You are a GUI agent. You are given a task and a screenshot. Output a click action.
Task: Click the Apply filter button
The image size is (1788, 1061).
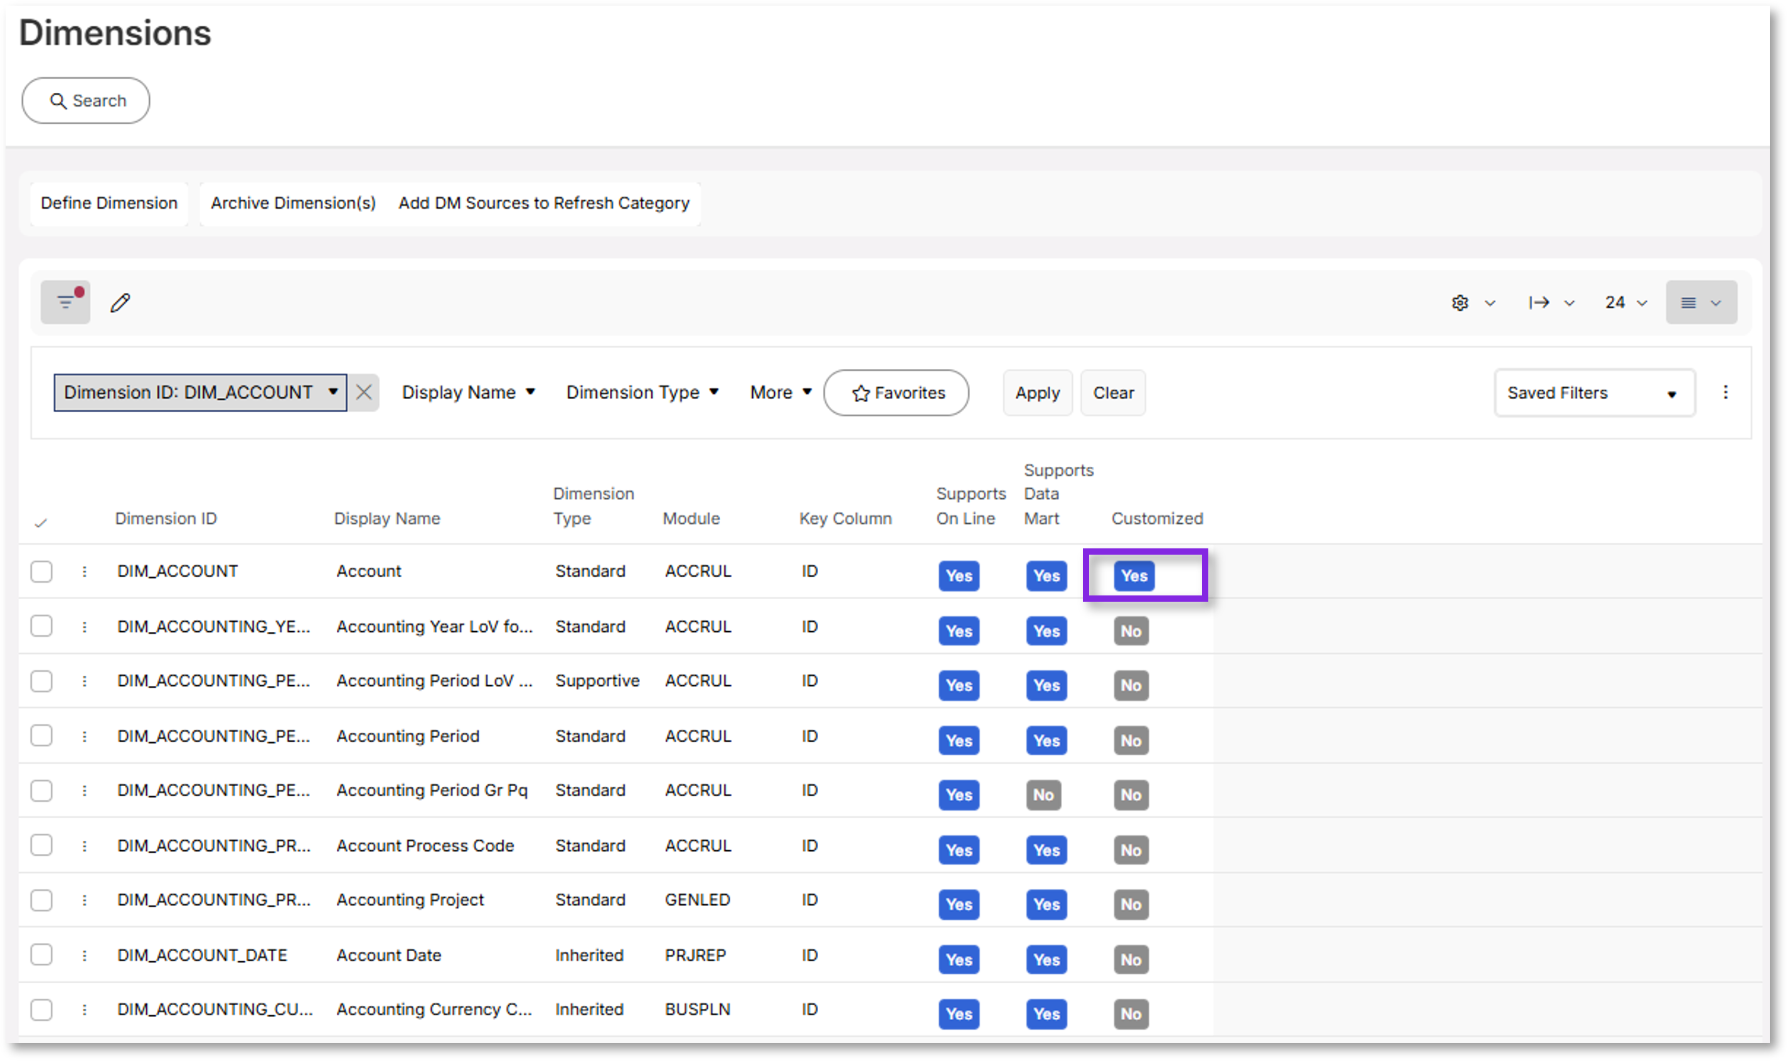tap(1037, 393)
